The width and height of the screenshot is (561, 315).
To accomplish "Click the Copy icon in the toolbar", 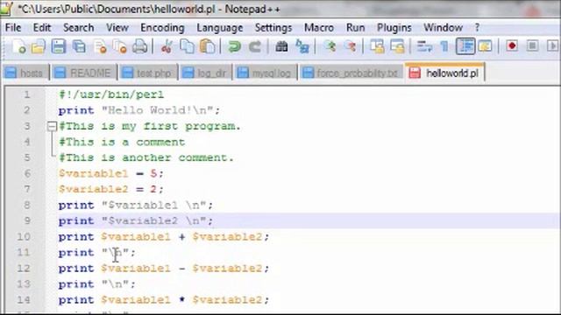I will point(187,46).
